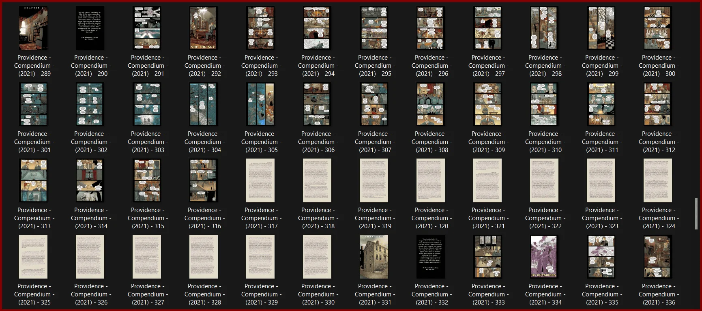This screenshot has width=702, height=311.
Task: Select thumbnail of Providence Compendium (2021) - 303
Action: (x=147, y=104)
